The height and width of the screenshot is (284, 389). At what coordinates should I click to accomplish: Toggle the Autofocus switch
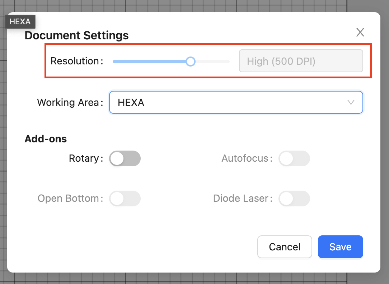click(x=294, y=158)
